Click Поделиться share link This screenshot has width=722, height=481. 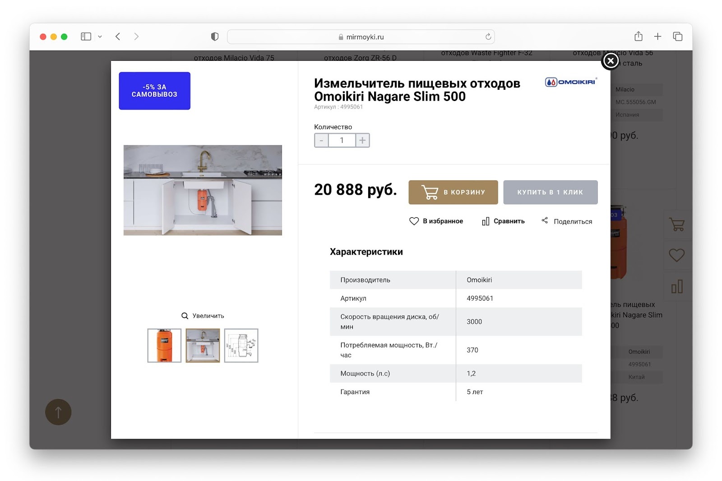(x=567, y=221)
